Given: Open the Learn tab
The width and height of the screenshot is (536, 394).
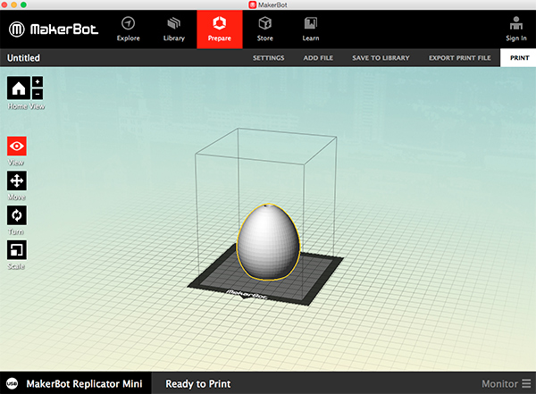Looking at the screenshot, I should tap(310, 29).
